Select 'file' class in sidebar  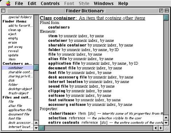click(11, 102)
